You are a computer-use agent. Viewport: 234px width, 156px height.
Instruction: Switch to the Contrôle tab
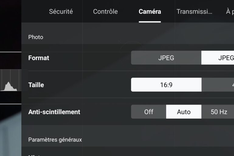click(x=105, y=12)
